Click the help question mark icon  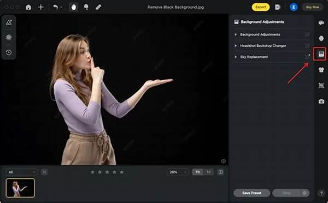click(321, 193)
